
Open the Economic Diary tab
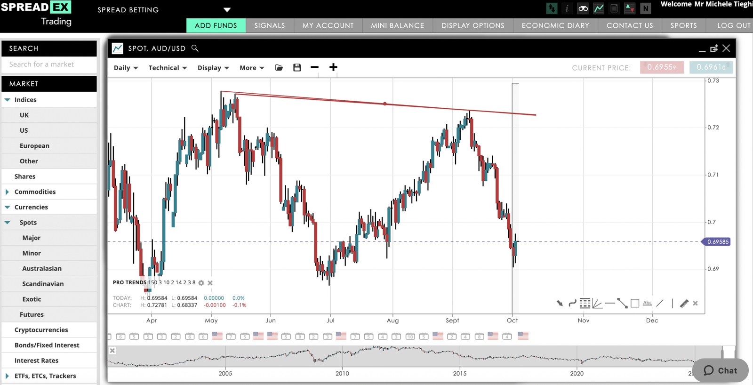[555, 25]
